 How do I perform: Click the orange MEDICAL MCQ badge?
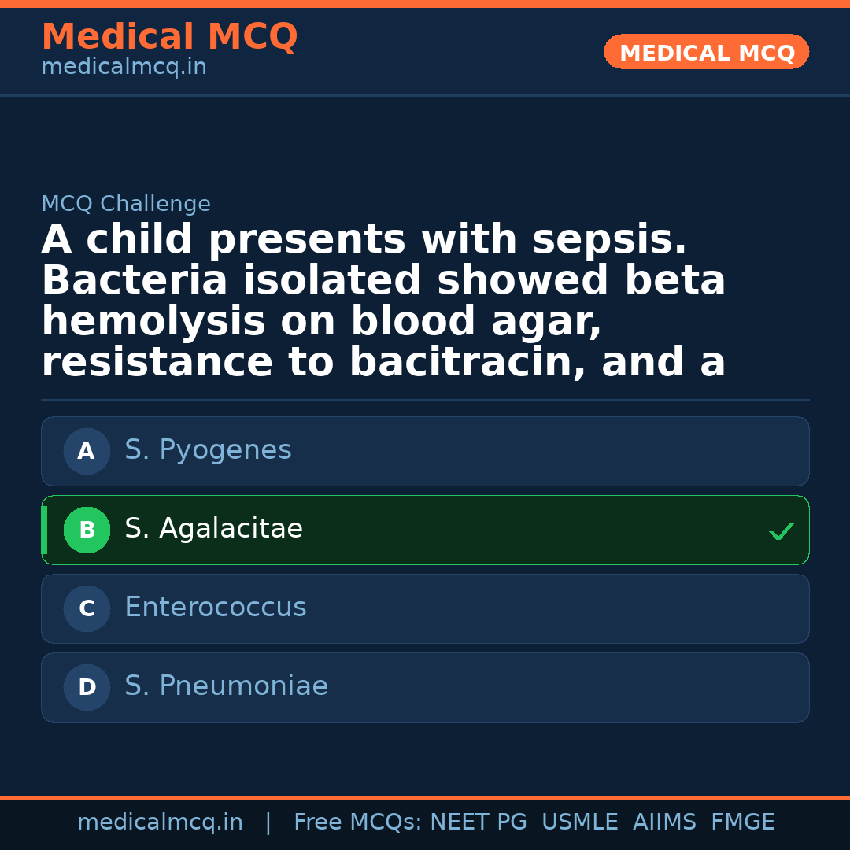coord(706,53)
